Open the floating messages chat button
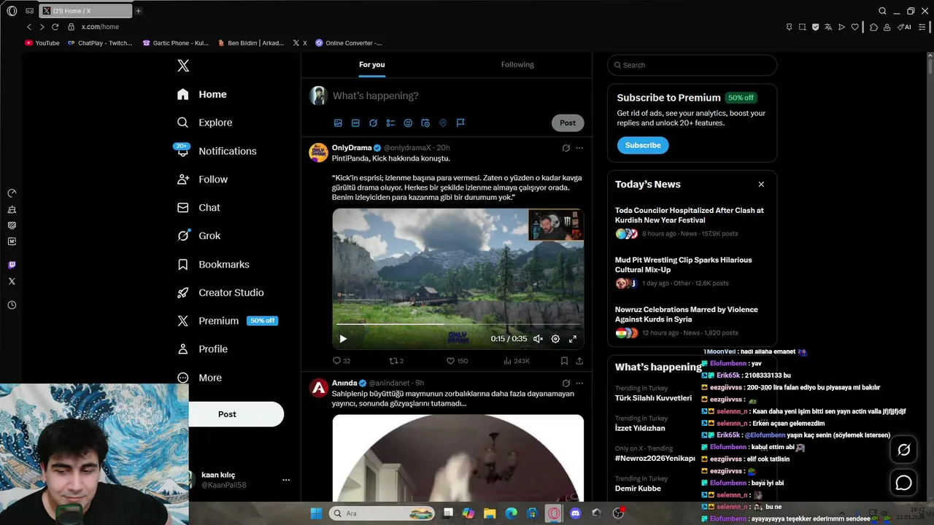The image size is (934, 525). tap(903, 483)
